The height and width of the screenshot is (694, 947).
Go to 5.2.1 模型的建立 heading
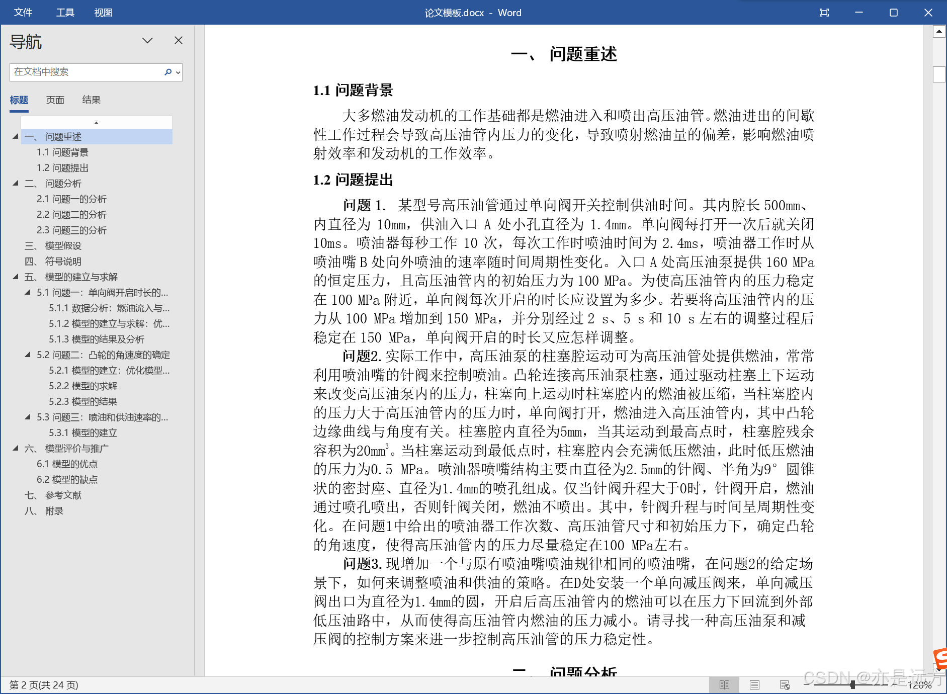[109, 370]
